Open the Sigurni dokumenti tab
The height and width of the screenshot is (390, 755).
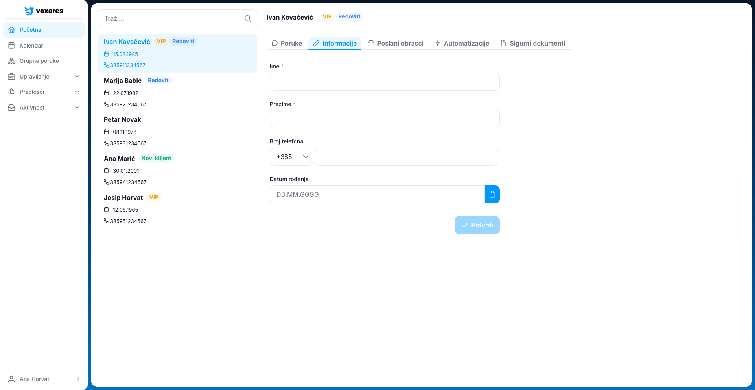tap(533, 43)
